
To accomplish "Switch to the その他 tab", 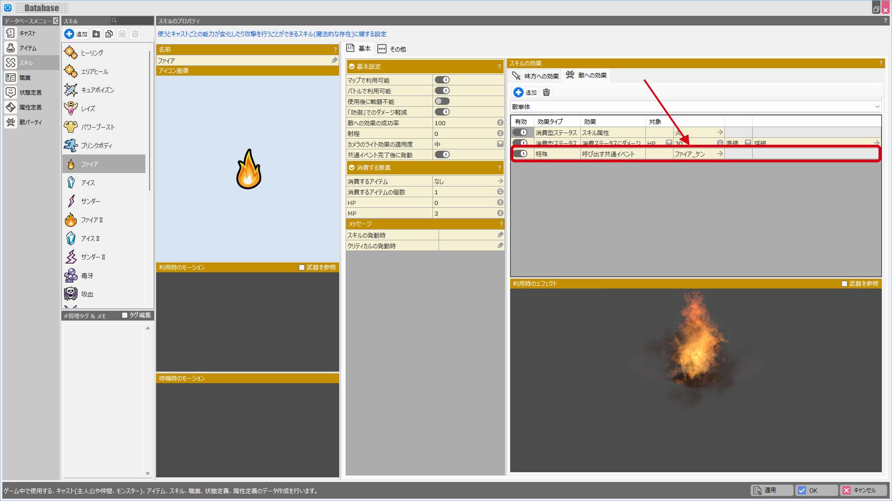I will click(x=392, y=49).
